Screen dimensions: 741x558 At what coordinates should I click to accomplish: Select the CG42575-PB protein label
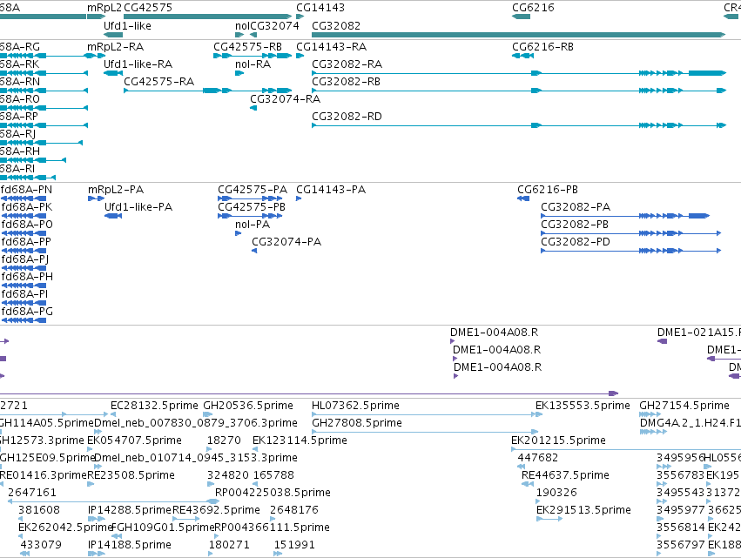point(252,207)
